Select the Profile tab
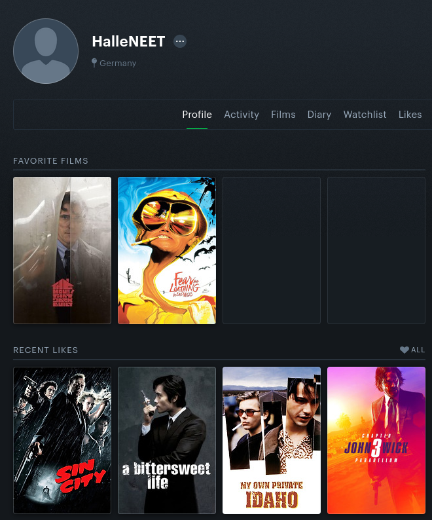 197,115
